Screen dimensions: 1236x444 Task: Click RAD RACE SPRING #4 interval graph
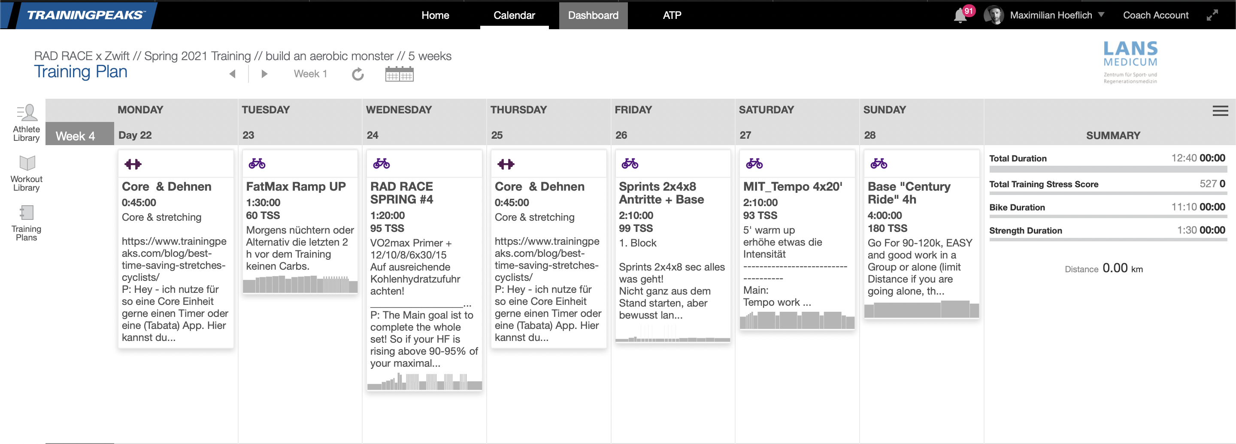[424, 382]
